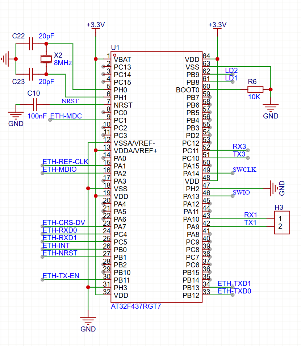Click the 10K value of R6
This screenshot has width=301, height=346.
click(254, 97)
